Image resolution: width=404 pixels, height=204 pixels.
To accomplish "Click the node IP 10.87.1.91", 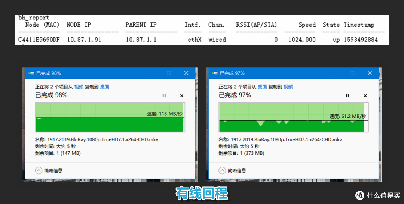I will point(84,40).
